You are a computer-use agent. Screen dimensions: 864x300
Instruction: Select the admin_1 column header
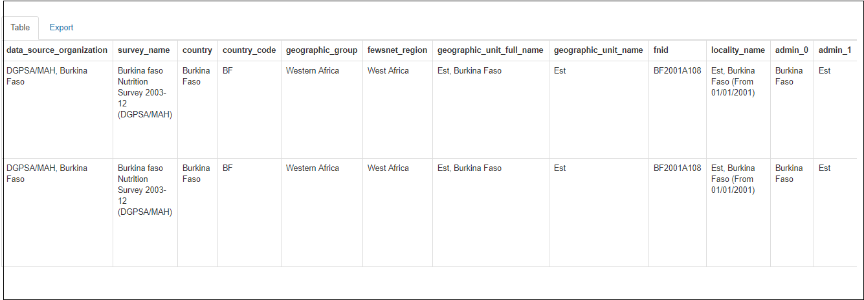[x=835, y=50]
